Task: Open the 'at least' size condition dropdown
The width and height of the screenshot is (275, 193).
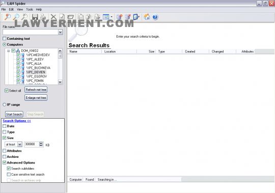Action: 20,144
